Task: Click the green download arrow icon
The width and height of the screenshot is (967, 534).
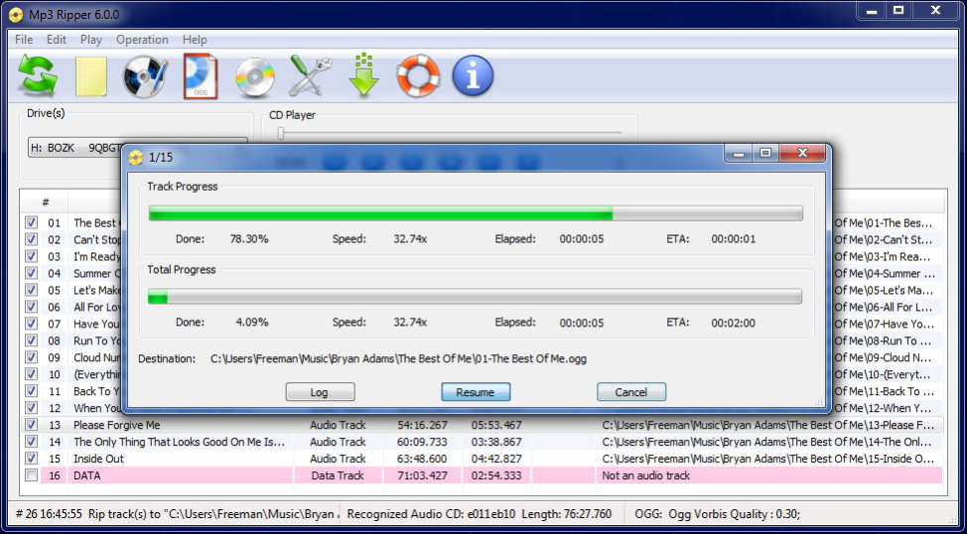Action: point(364,76)
